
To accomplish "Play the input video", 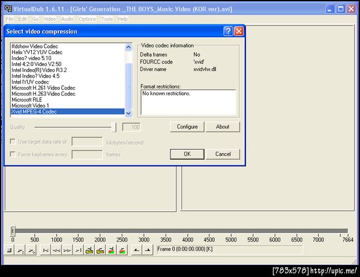I will (20, 250).
